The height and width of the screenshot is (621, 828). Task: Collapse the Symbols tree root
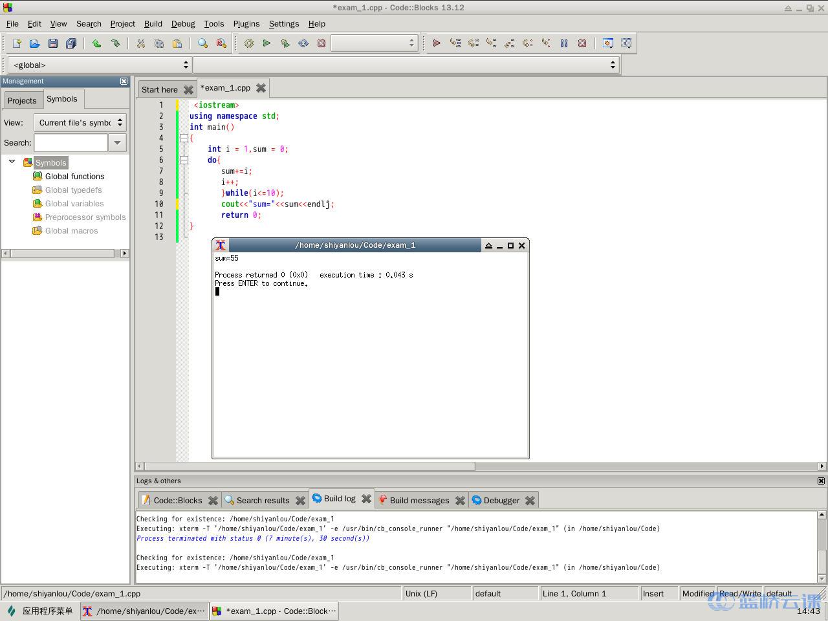[12, 162]
